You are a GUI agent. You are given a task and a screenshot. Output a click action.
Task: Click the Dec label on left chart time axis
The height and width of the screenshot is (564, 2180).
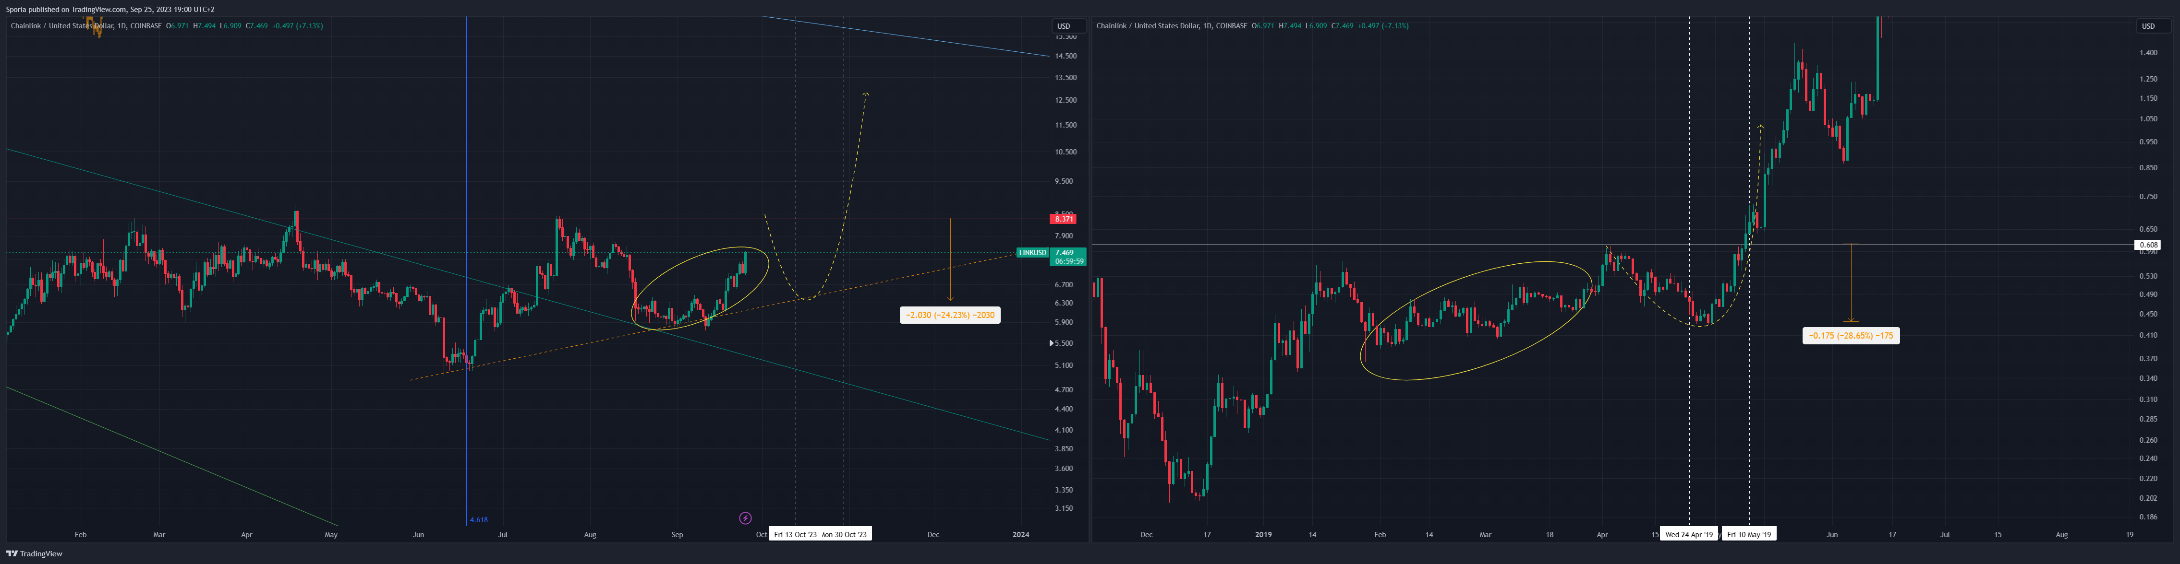[933, 534]
